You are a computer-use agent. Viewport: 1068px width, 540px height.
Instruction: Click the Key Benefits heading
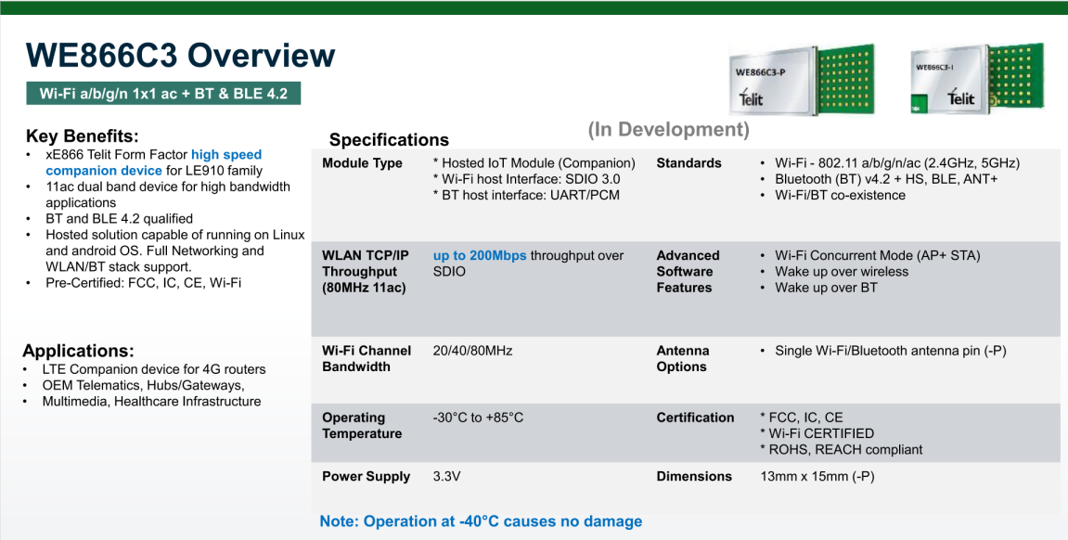[x=82, y=135]
